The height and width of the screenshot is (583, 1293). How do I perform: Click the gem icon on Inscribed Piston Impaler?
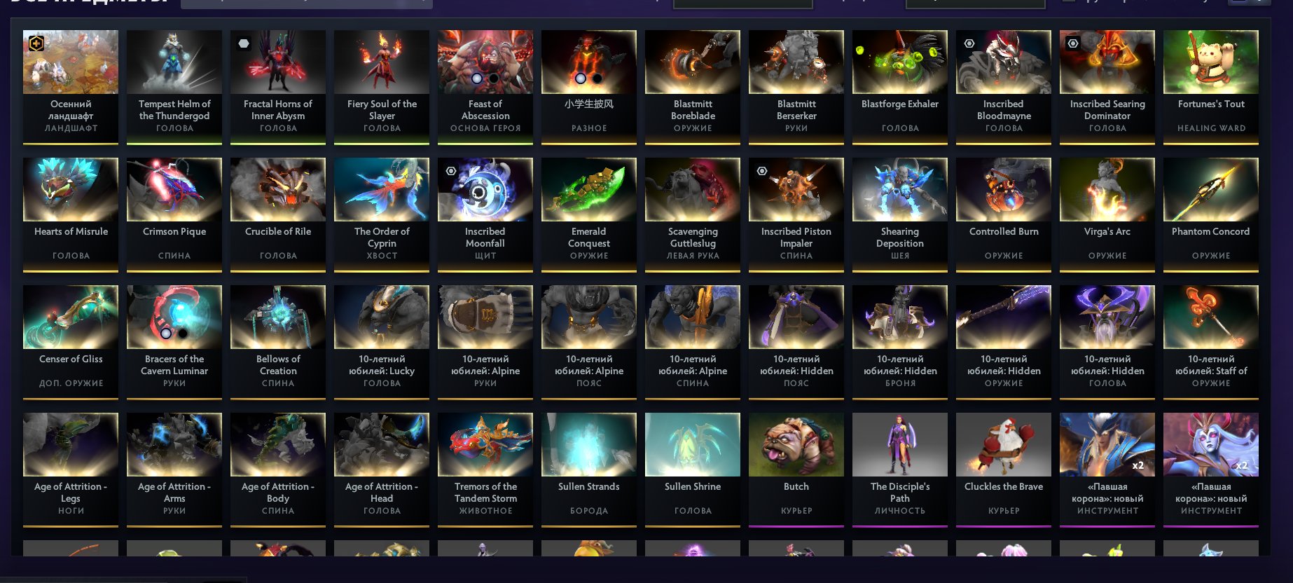[762, 171]
